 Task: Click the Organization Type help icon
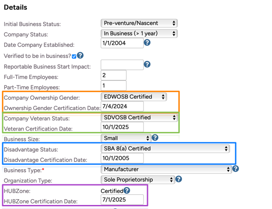pos(178,179)
